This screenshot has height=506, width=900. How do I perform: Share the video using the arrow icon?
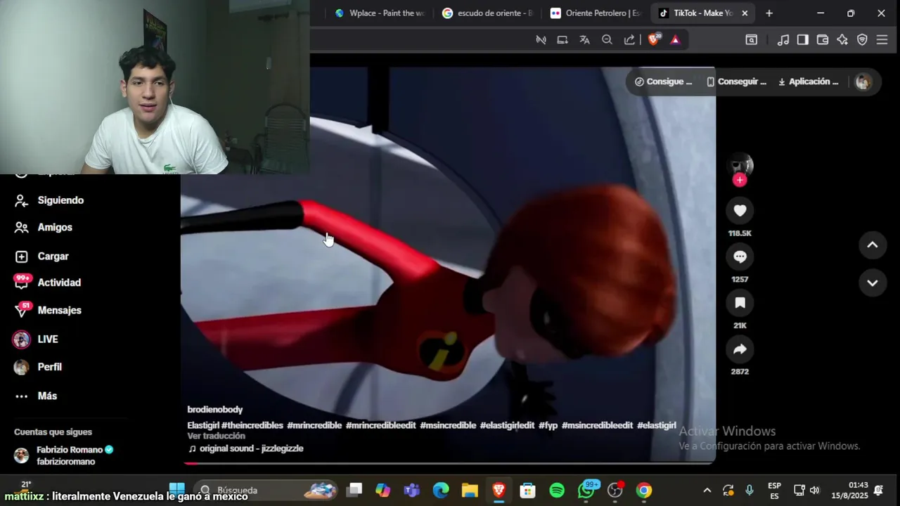[740, 349]
